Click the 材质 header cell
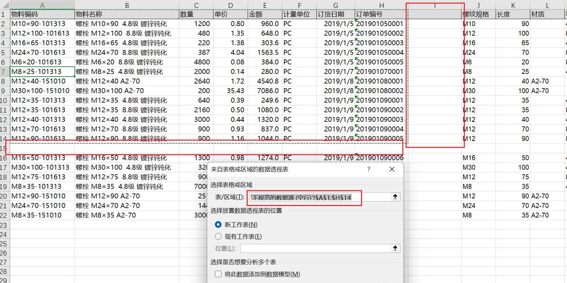 548,14
